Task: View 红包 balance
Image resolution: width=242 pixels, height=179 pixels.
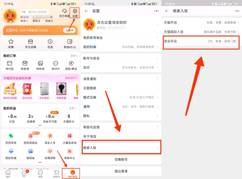Action: tap(12, 118)
